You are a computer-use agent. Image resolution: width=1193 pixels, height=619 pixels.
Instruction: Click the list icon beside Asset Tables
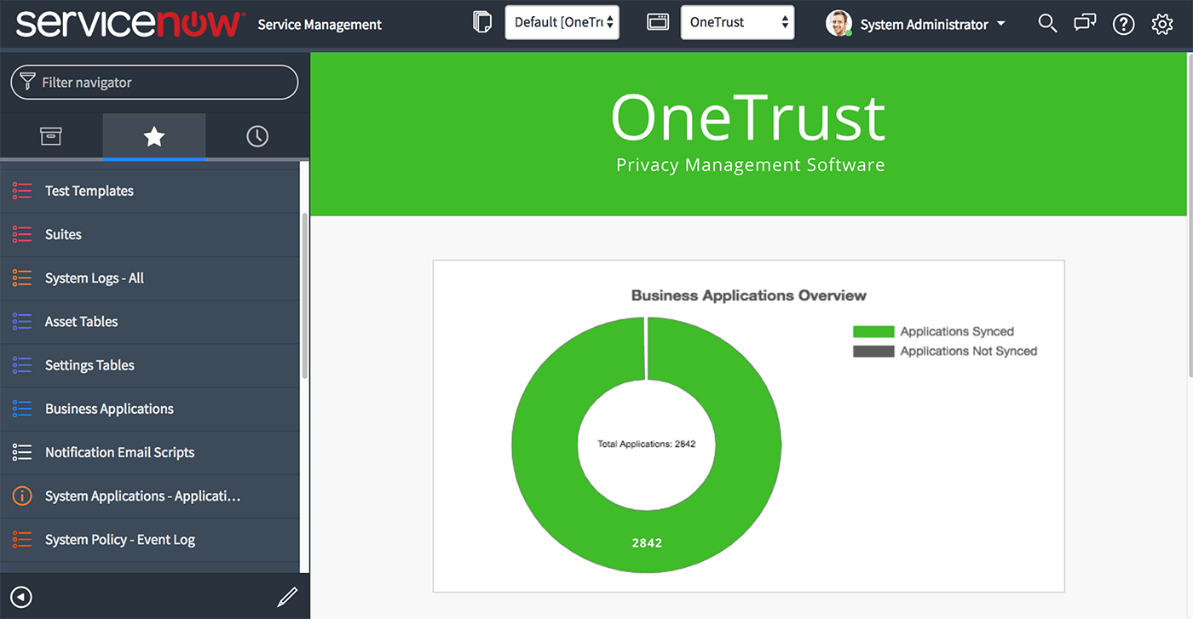tap(22, 322)
